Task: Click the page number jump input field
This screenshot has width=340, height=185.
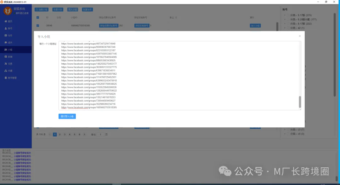Action: pos(100,135)
